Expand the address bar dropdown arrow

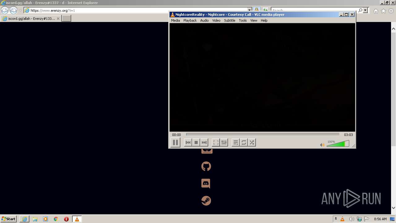click(x=249, y=10)
